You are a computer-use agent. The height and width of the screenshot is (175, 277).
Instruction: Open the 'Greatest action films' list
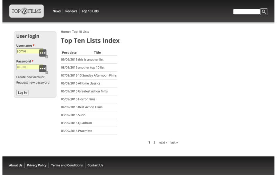click(x=93, y=91)
